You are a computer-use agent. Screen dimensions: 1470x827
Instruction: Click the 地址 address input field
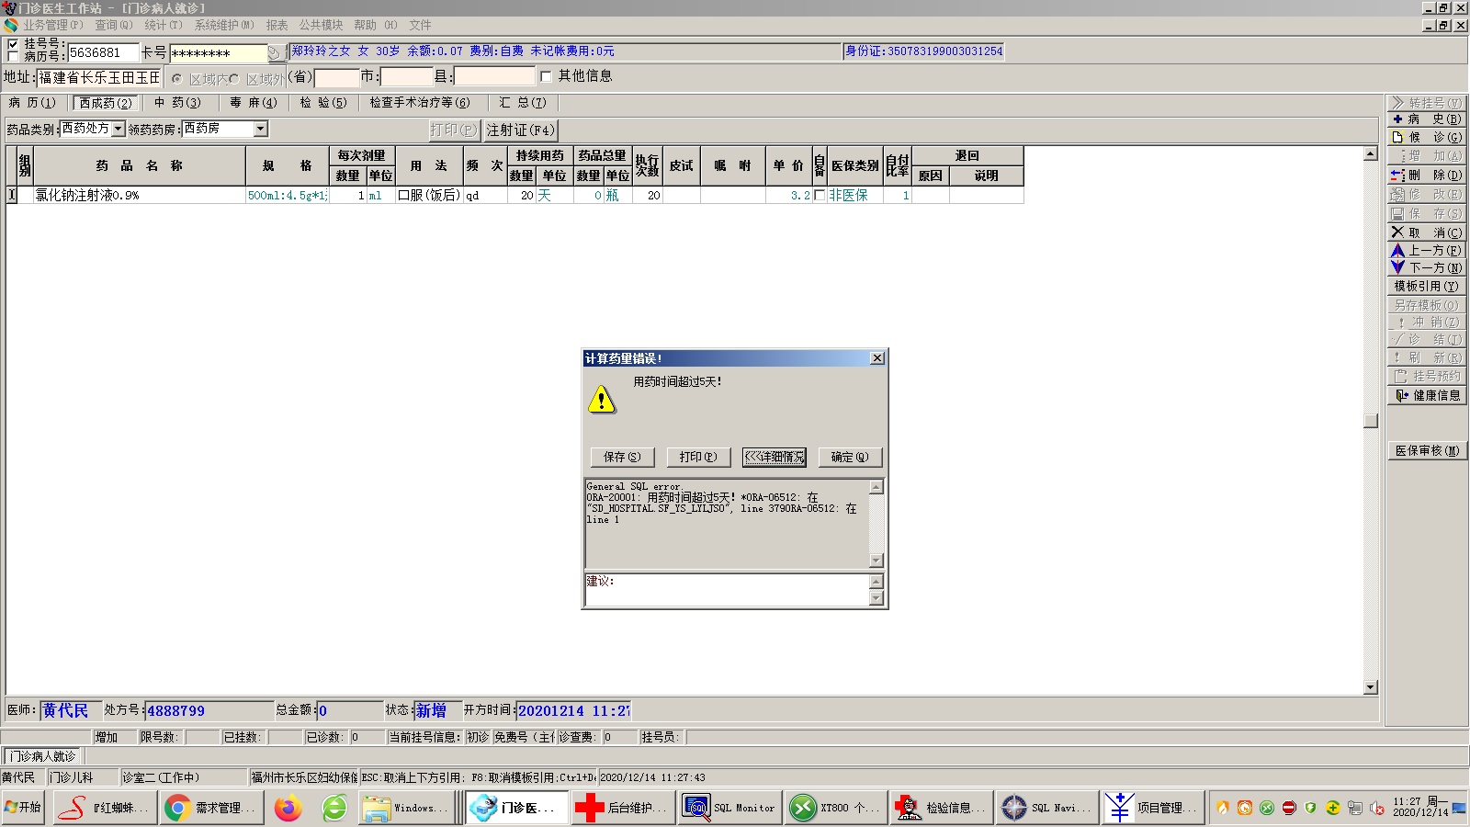(99, 77)
